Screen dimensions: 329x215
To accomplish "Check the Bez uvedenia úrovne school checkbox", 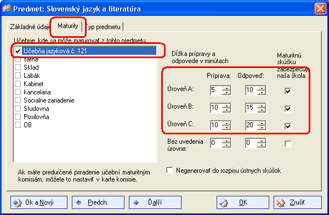I will [288, 144].
